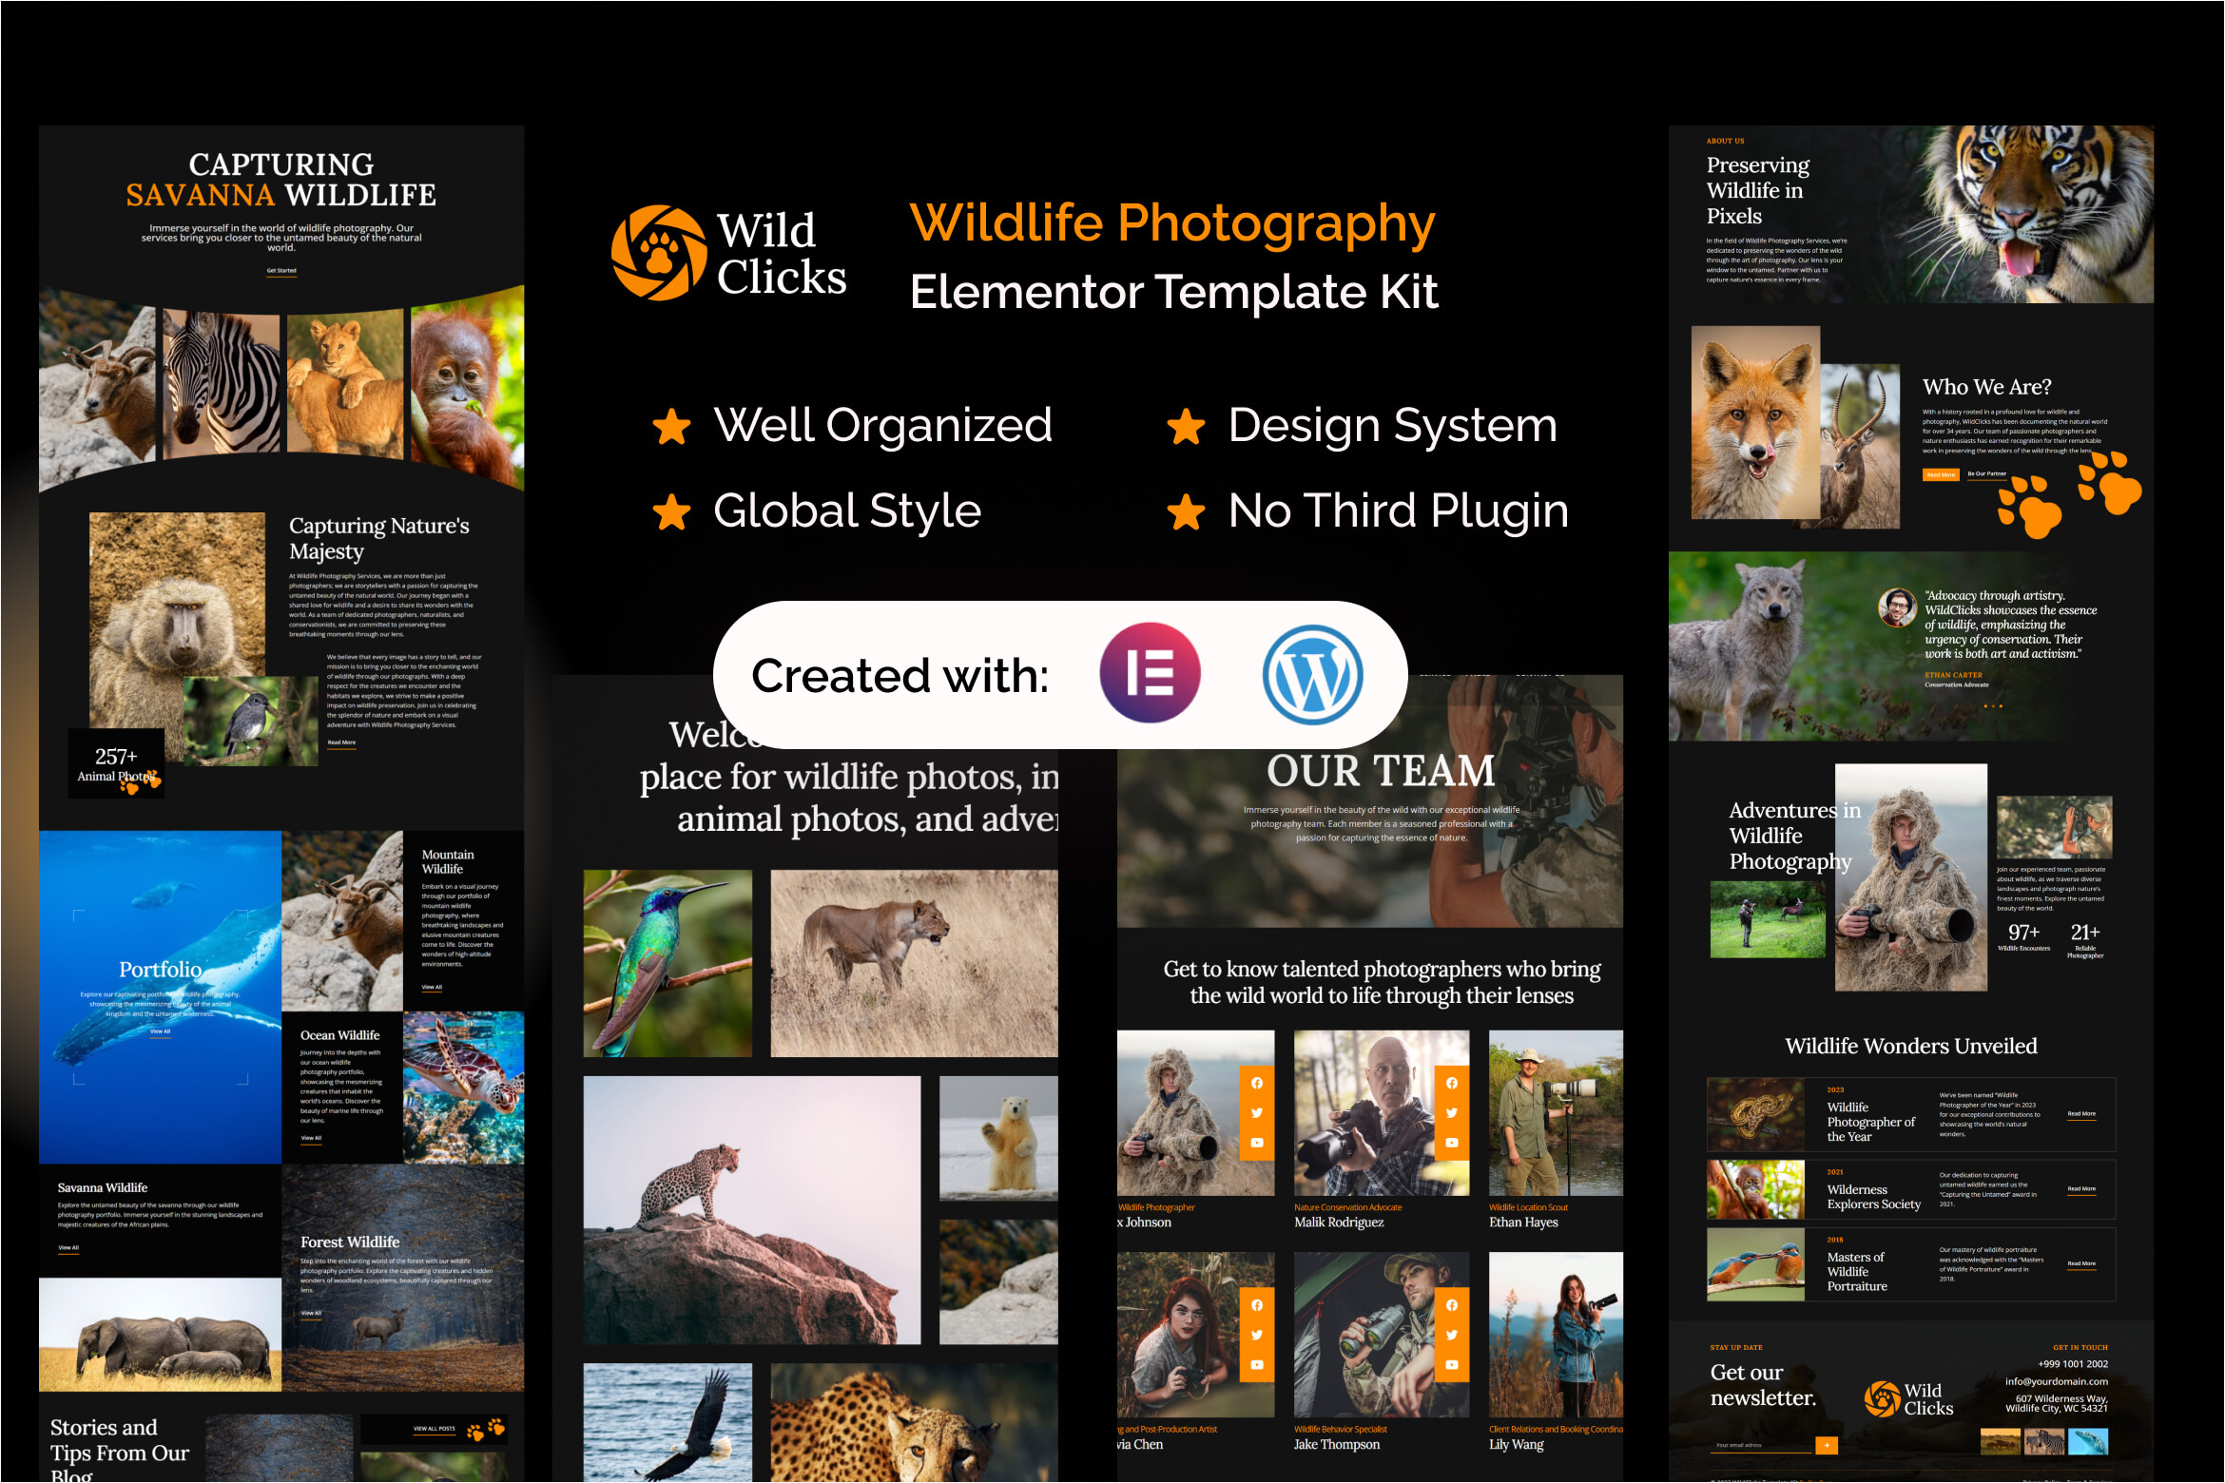Click View All inside the Portfolio card
The height and width of the screenshot is (1483, 2225).
[x=162, y=1031]
